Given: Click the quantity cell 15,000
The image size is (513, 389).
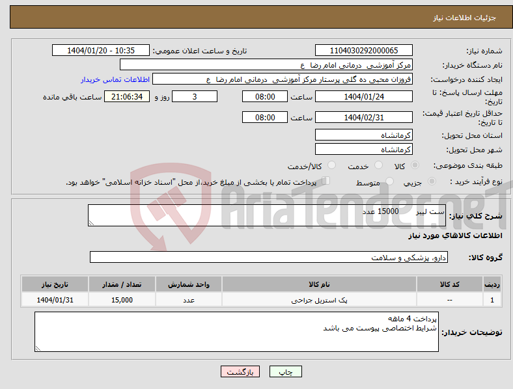Looking at the screenshot, I should point(122,300).
